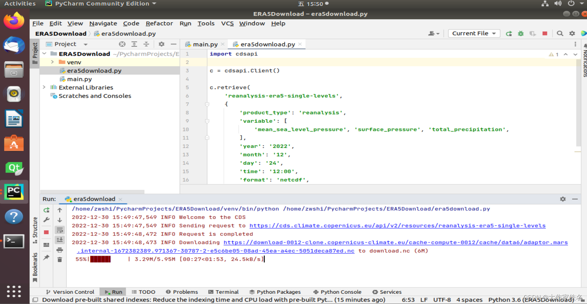Open Problems tool window

tap(182, 292)
